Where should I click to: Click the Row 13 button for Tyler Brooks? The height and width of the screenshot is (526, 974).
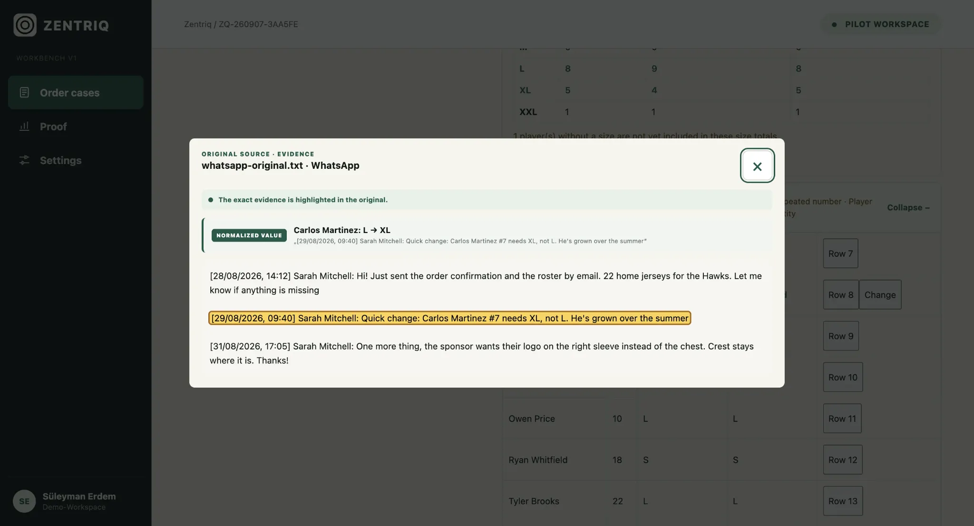[x=843, y=501]
